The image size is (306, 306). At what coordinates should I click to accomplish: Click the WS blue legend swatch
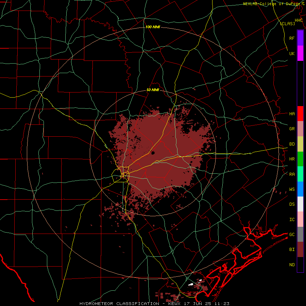300,189
